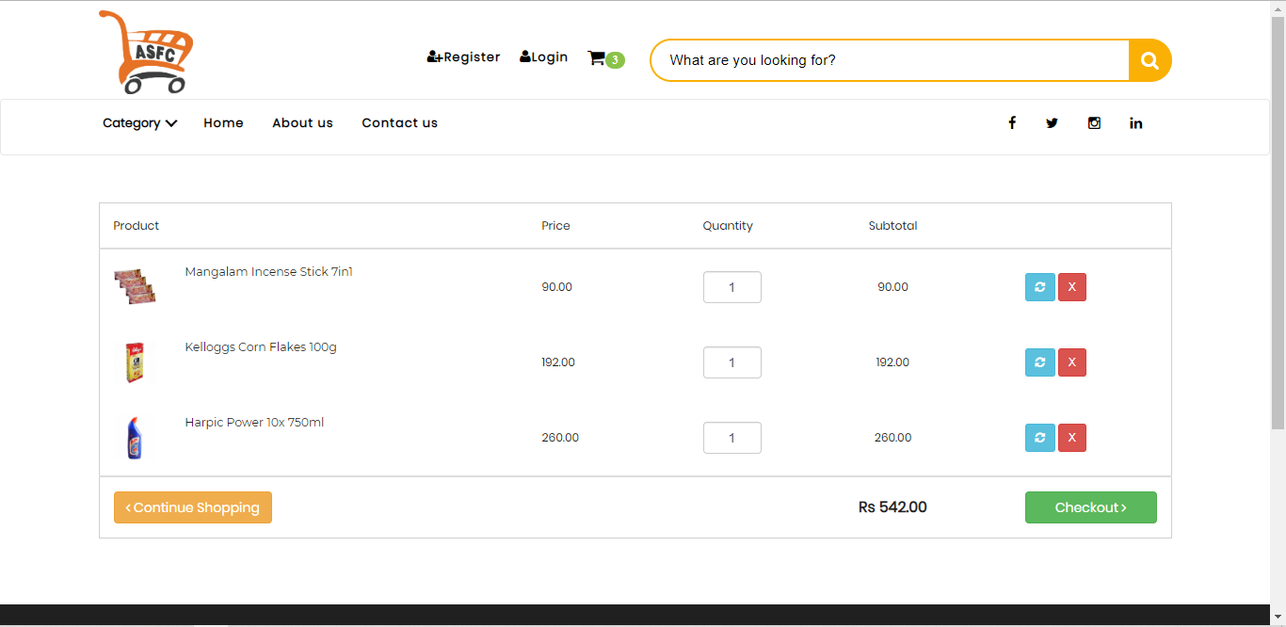
Task: Open the LinkedIn social icon
Action: [x=1135, y=122]
